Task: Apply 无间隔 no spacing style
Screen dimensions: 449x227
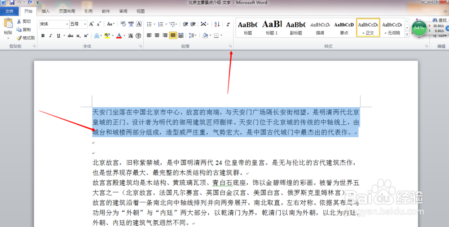Action: point(392,28)
